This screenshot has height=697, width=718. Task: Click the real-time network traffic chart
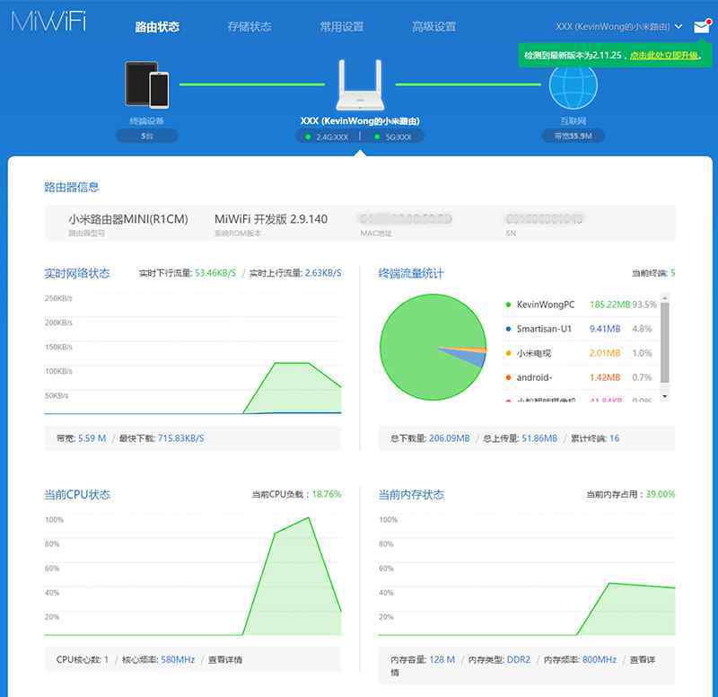(x=193, y=354)
